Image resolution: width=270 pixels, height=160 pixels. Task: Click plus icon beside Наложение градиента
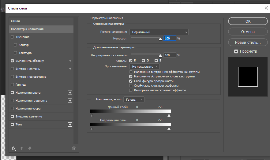pos(70,101)
